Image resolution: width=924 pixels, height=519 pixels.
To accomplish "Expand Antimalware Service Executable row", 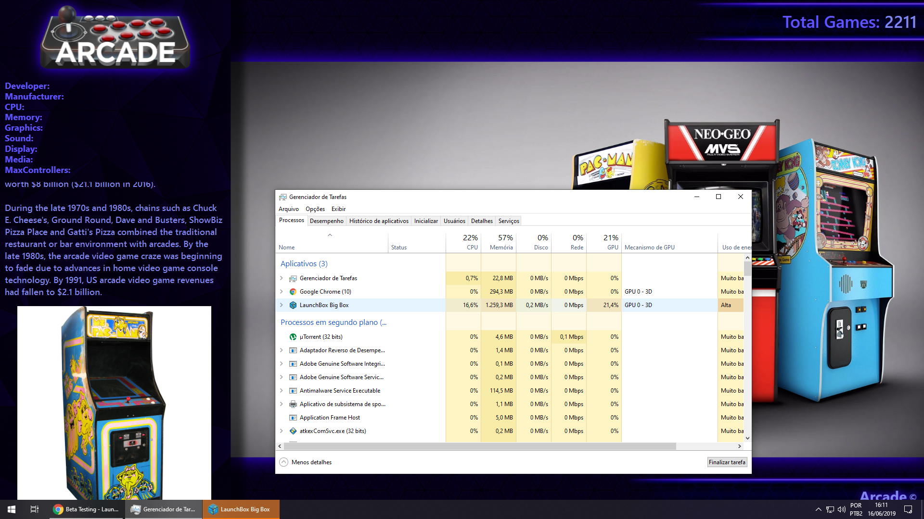I will click(x=282, y=391).
